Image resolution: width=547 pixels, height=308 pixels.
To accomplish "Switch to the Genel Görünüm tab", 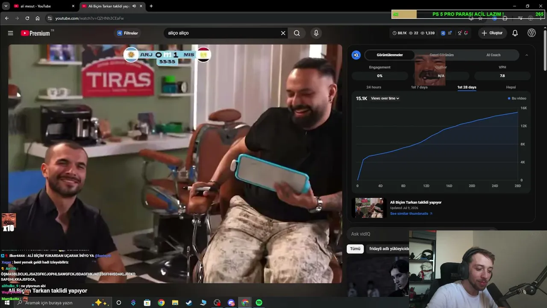I will click(441, 55).
